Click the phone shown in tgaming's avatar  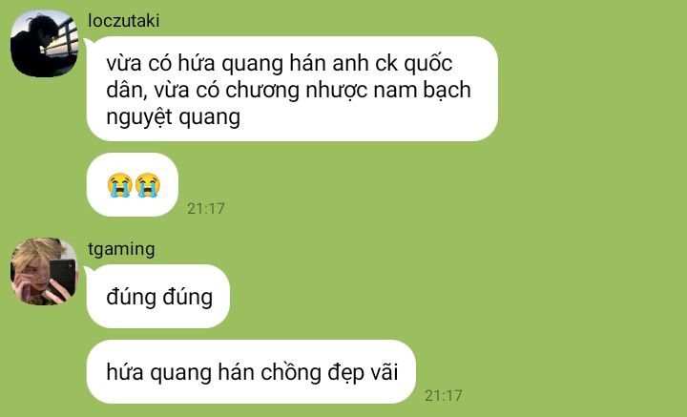tap(62, 278)
